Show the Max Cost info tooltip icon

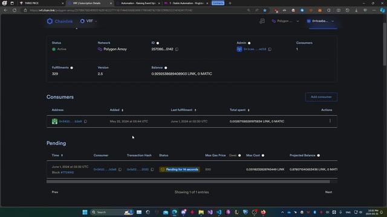(263, 156)
